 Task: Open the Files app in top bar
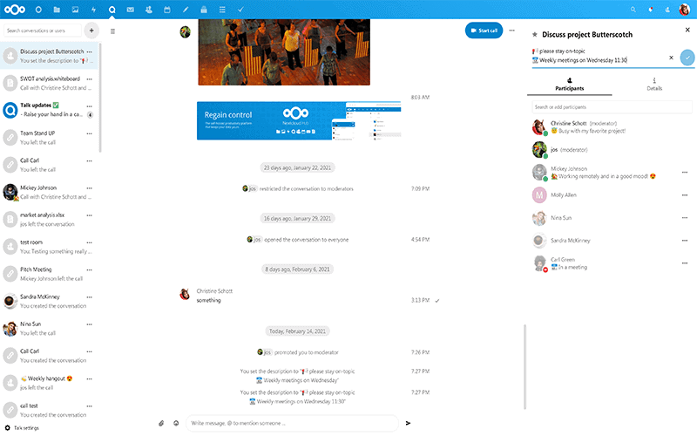[x=57, y=10]
